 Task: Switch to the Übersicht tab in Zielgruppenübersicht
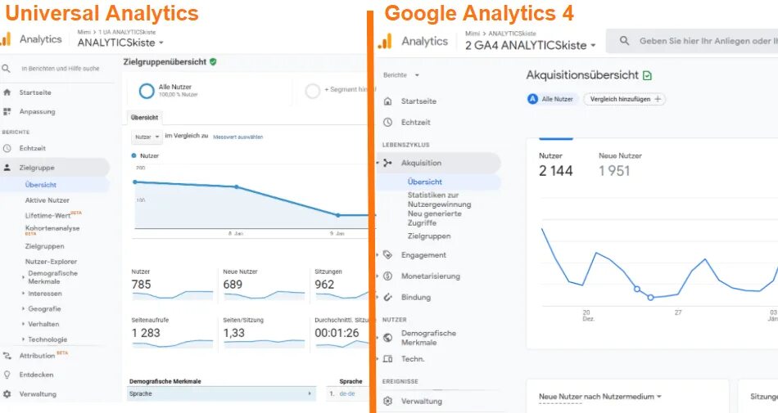tap(144, 118)
